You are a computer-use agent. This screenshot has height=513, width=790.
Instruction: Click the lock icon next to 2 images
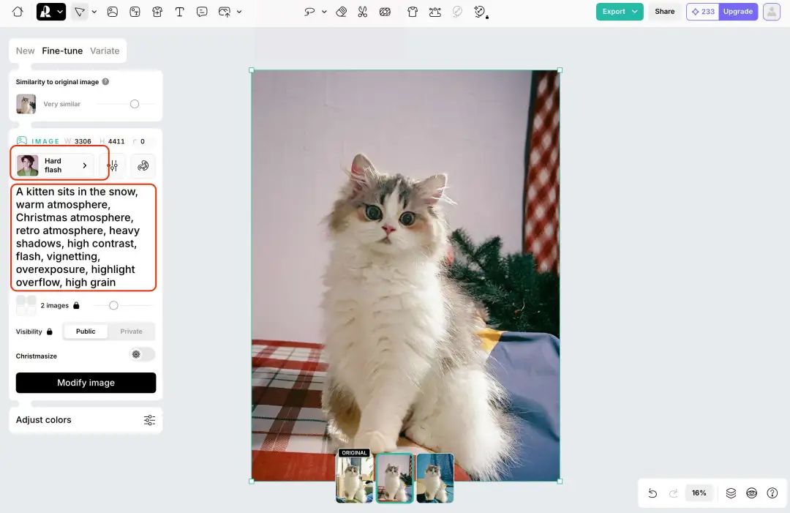[76, 305]
